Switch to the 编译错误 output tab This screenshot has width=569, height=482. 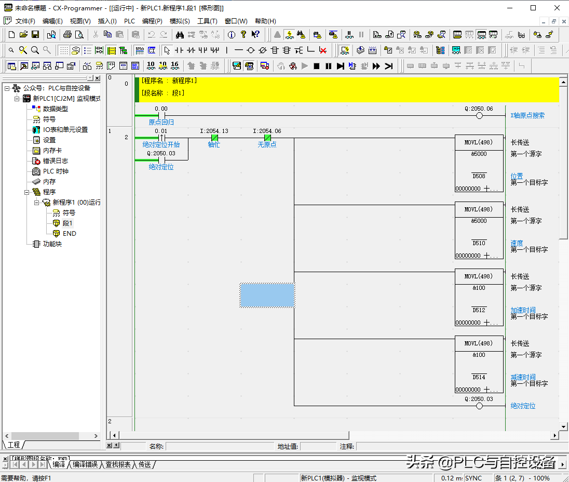[85, 464]
